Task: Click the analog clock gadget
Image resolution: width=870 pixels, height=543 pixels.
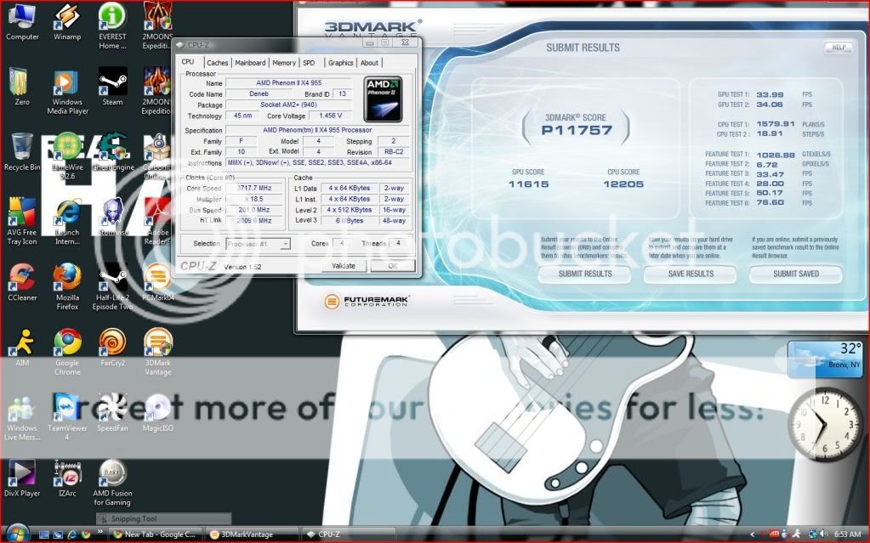Action: click(825, 424)
